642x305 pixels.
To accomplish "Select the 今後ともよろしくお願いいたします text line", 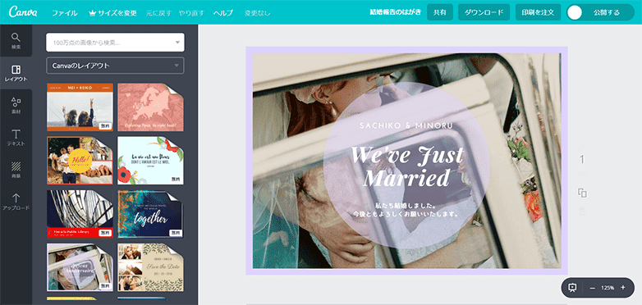I will [x=406, y=214].
